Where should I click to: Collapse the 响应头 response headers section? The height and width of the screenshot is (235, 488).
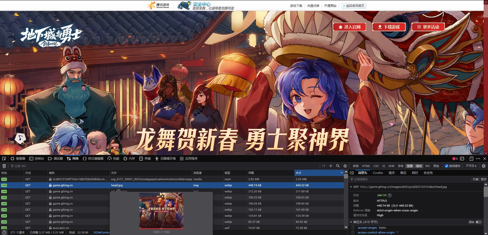(351, 222)
